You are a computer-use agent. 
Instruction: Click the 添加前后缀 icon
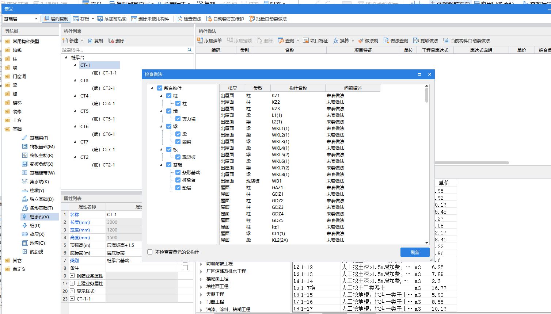pyautogui.click(x=100, y=19)
